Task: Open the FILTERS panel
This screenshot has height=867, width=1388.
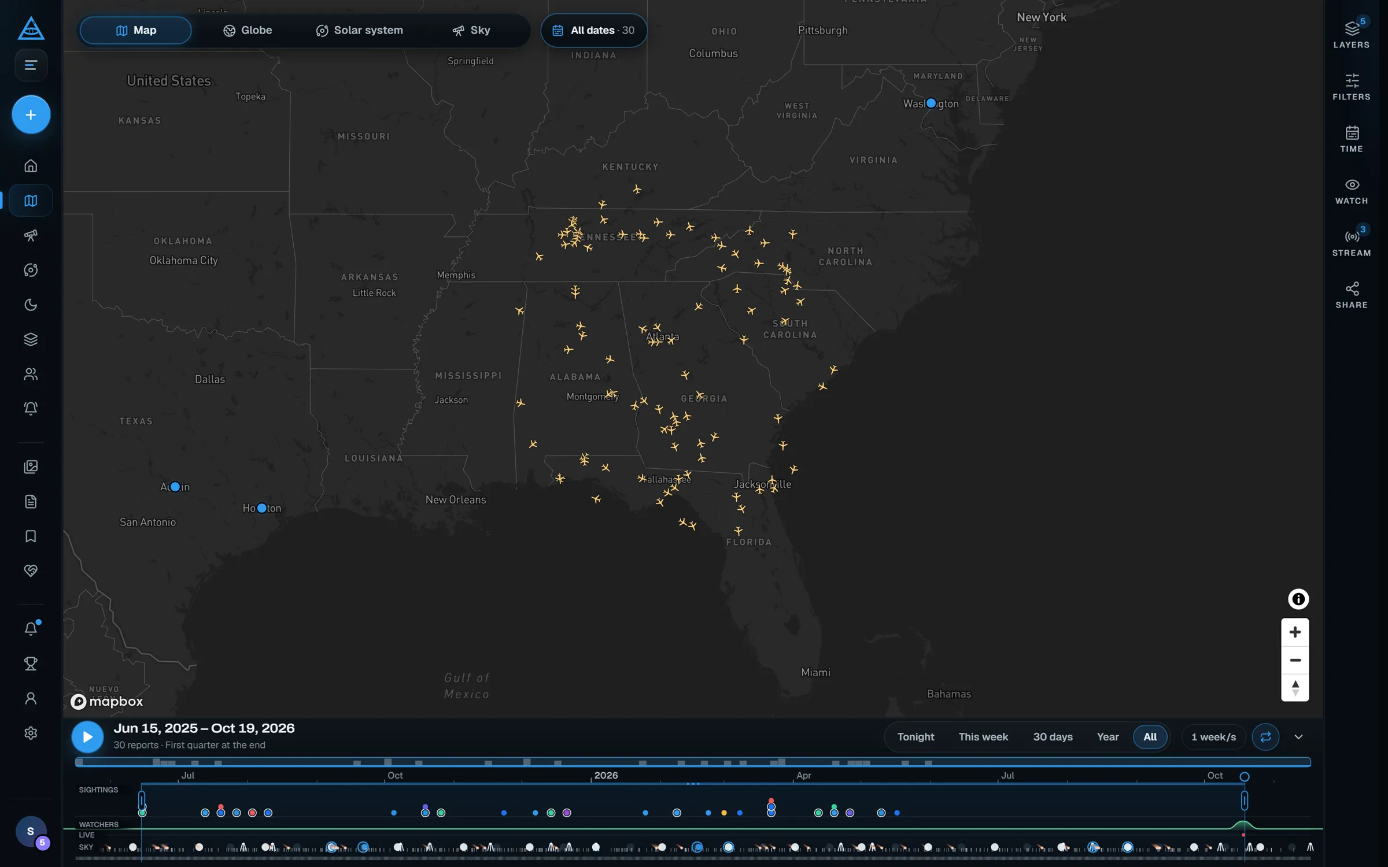Action: coord(1352,87)
